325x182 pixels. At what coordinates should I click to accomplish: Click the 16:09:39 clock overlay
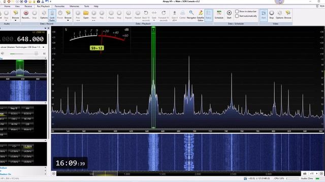70,163
